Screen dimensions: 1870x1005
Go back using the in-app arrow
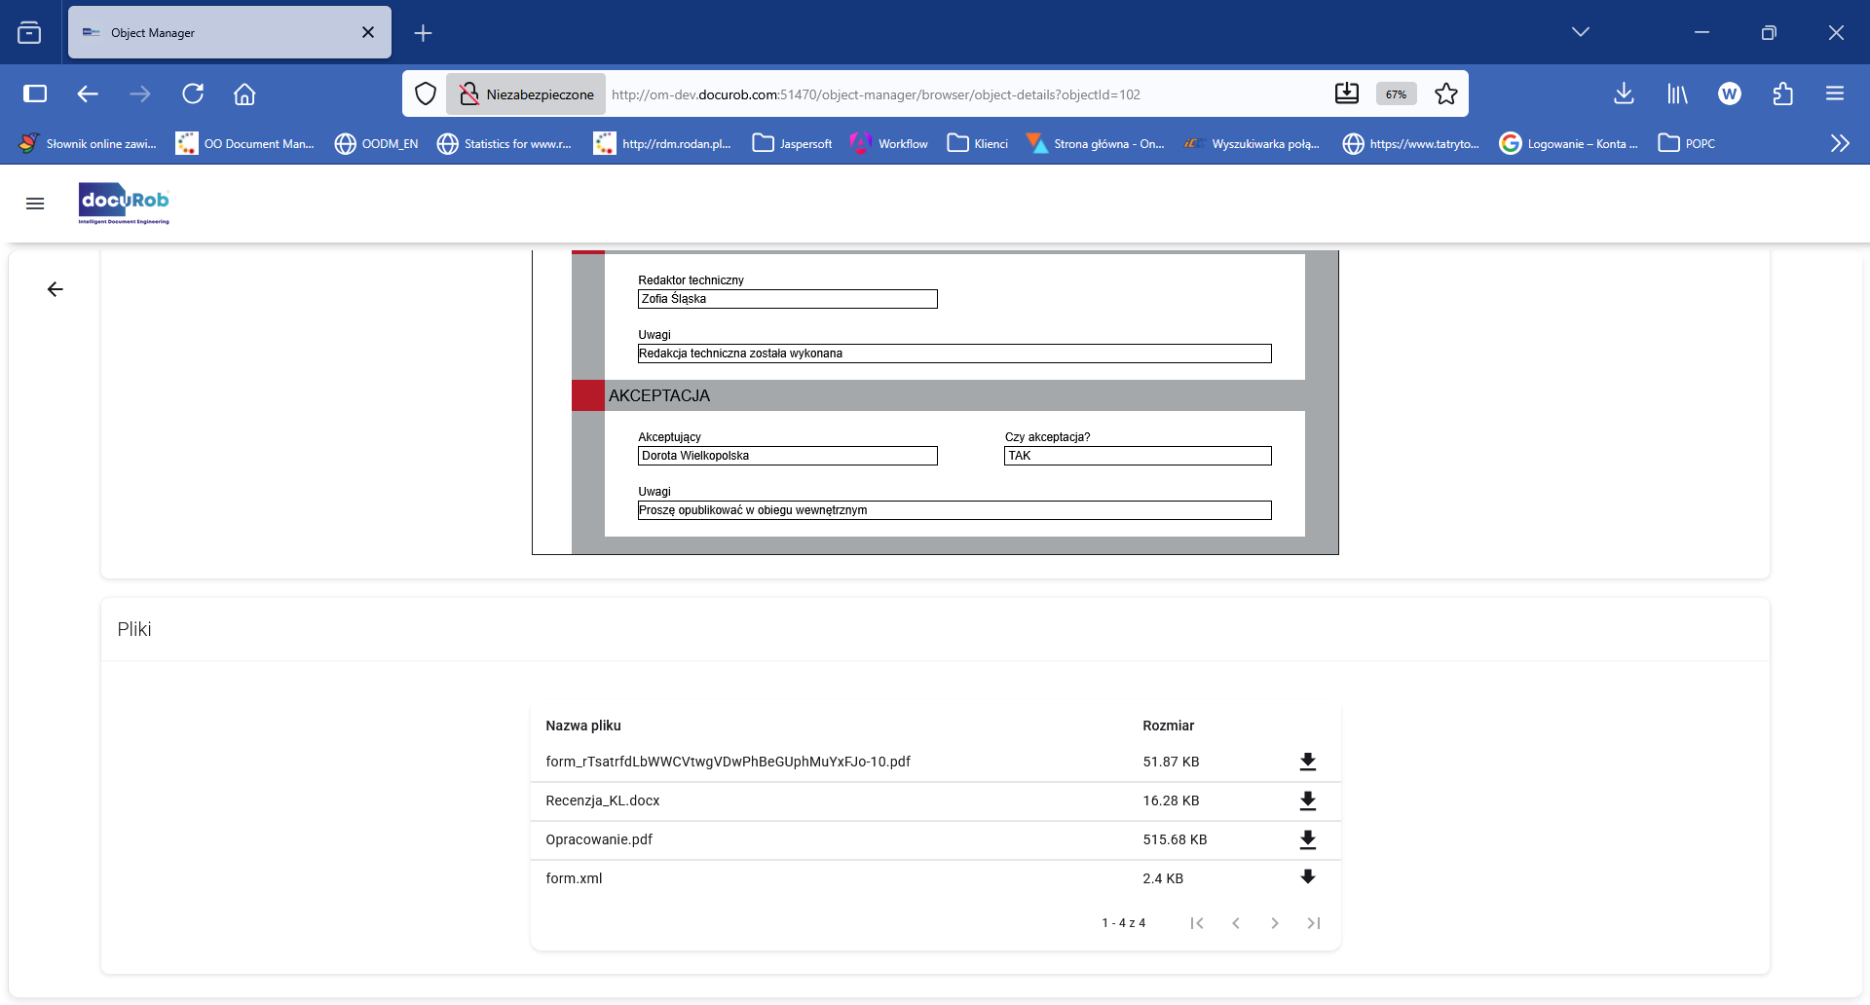[56, 289]
